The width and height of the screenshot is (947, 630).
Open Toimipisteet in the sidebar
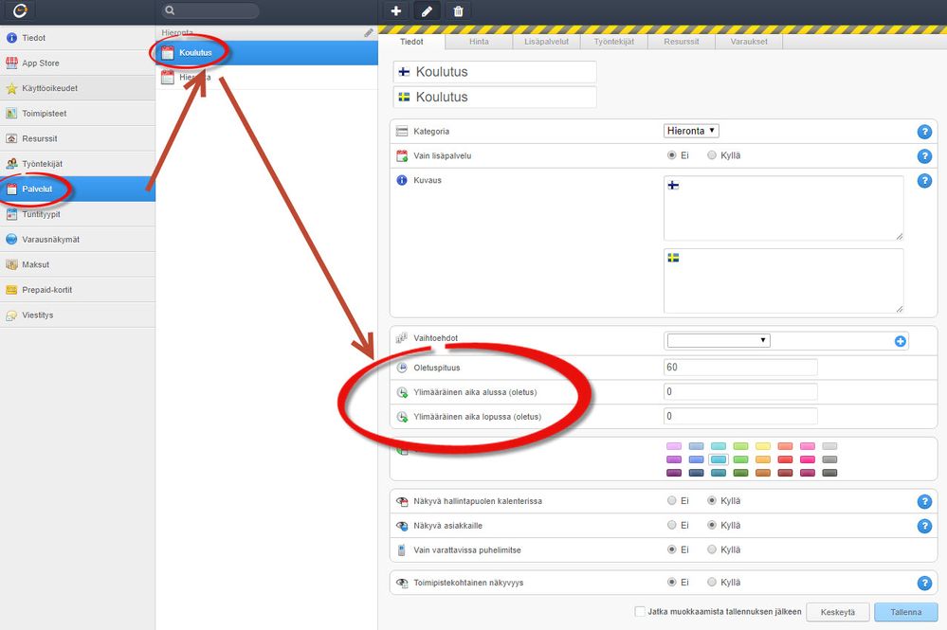coord(78,114)
